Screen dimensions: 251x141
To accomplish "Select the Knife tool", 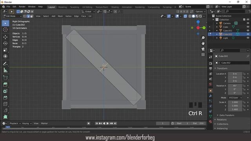I will (x=5, y=110).
